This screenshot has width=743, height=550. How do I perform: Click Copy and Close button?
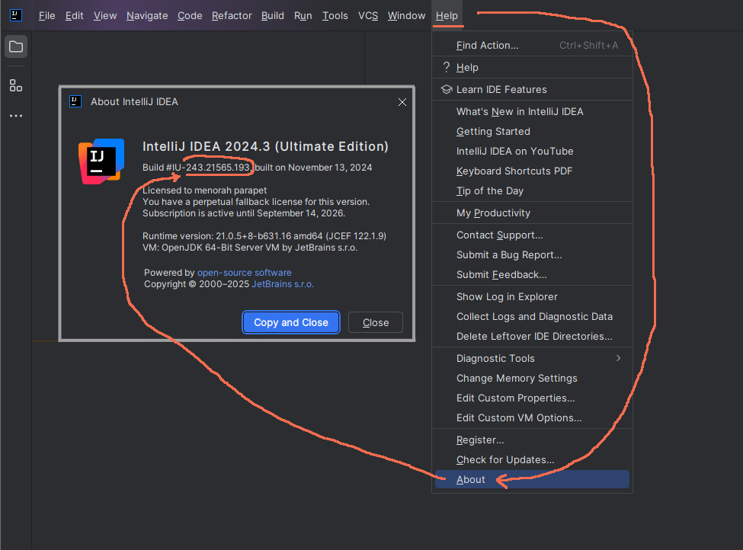tap(291, 322)
